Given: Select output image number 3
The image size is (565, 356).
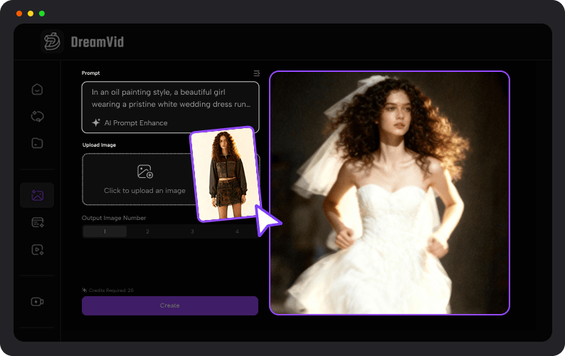Looking at the screenshot, I should tap(191, 231).
